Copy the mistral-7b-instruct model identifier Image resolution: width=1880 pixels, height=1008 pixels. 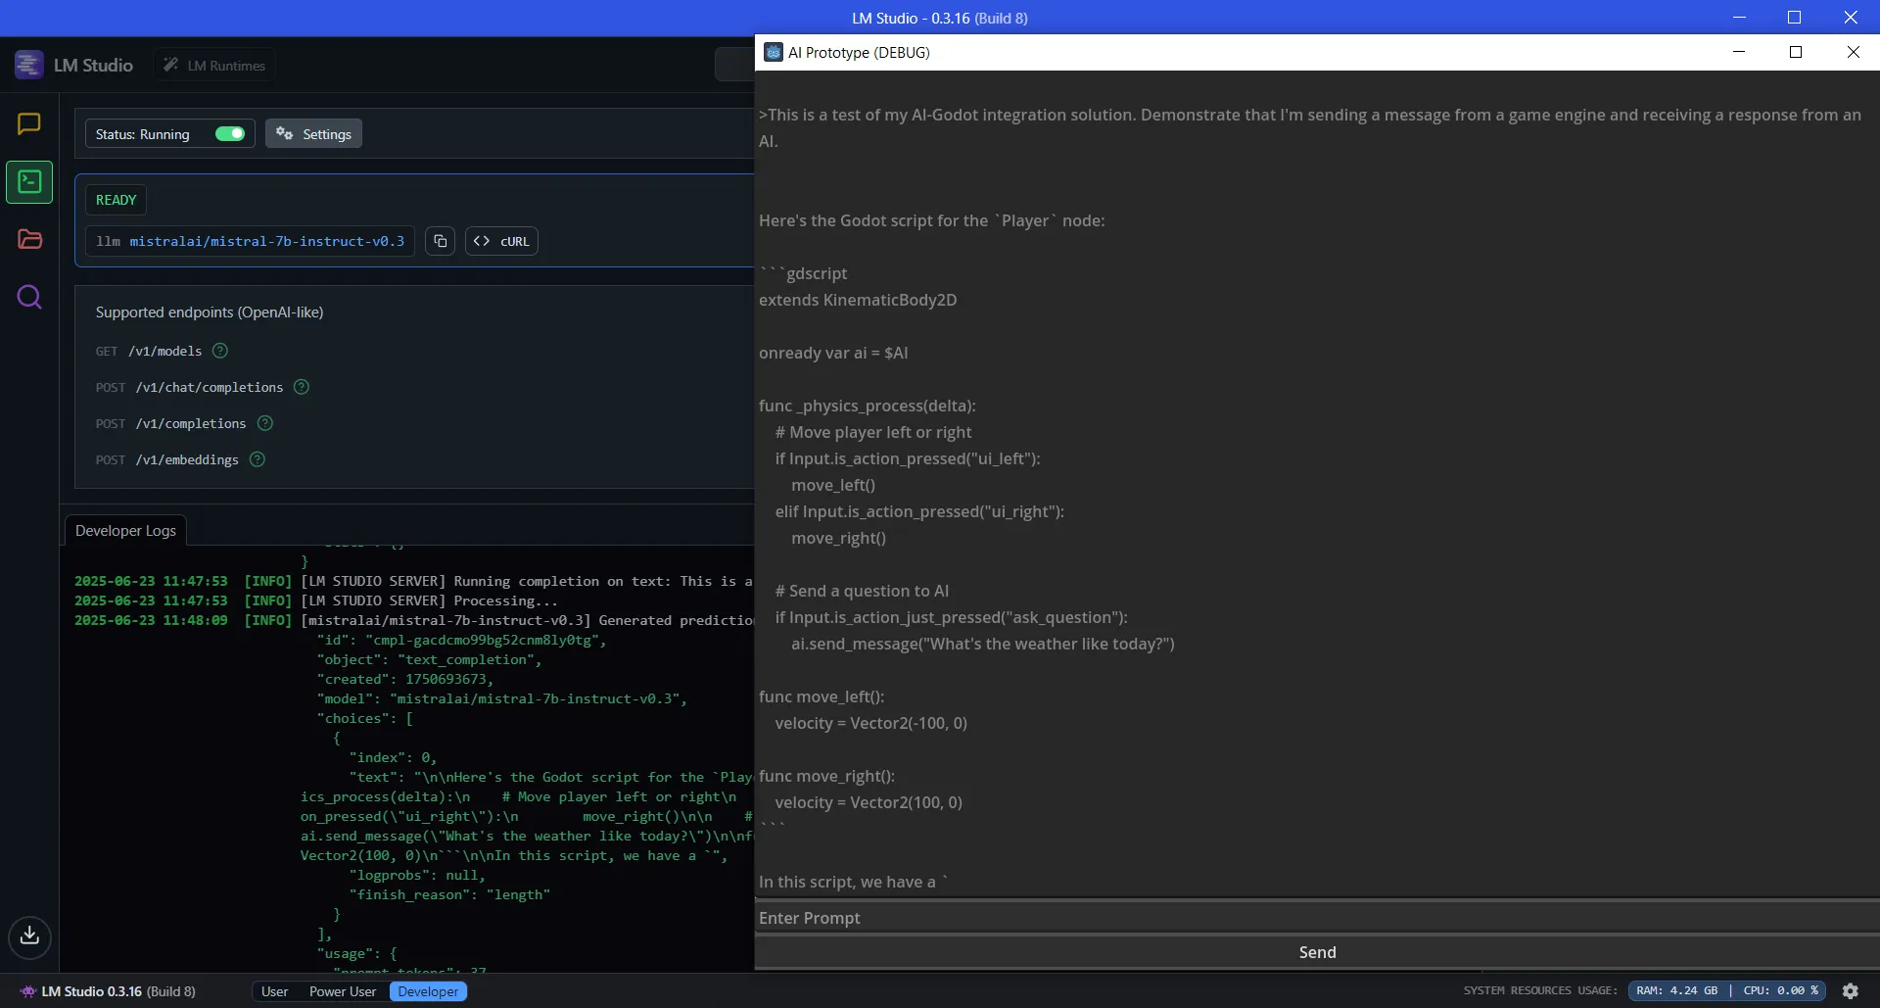(x=439, y=241)
